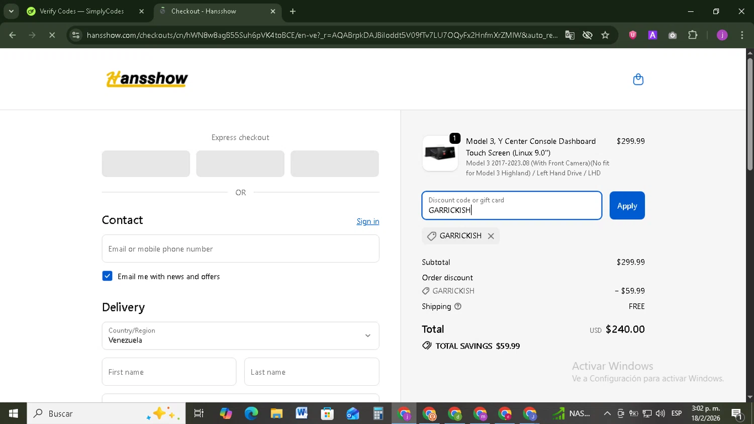Click the ESP language indicator

pos(677,413)
